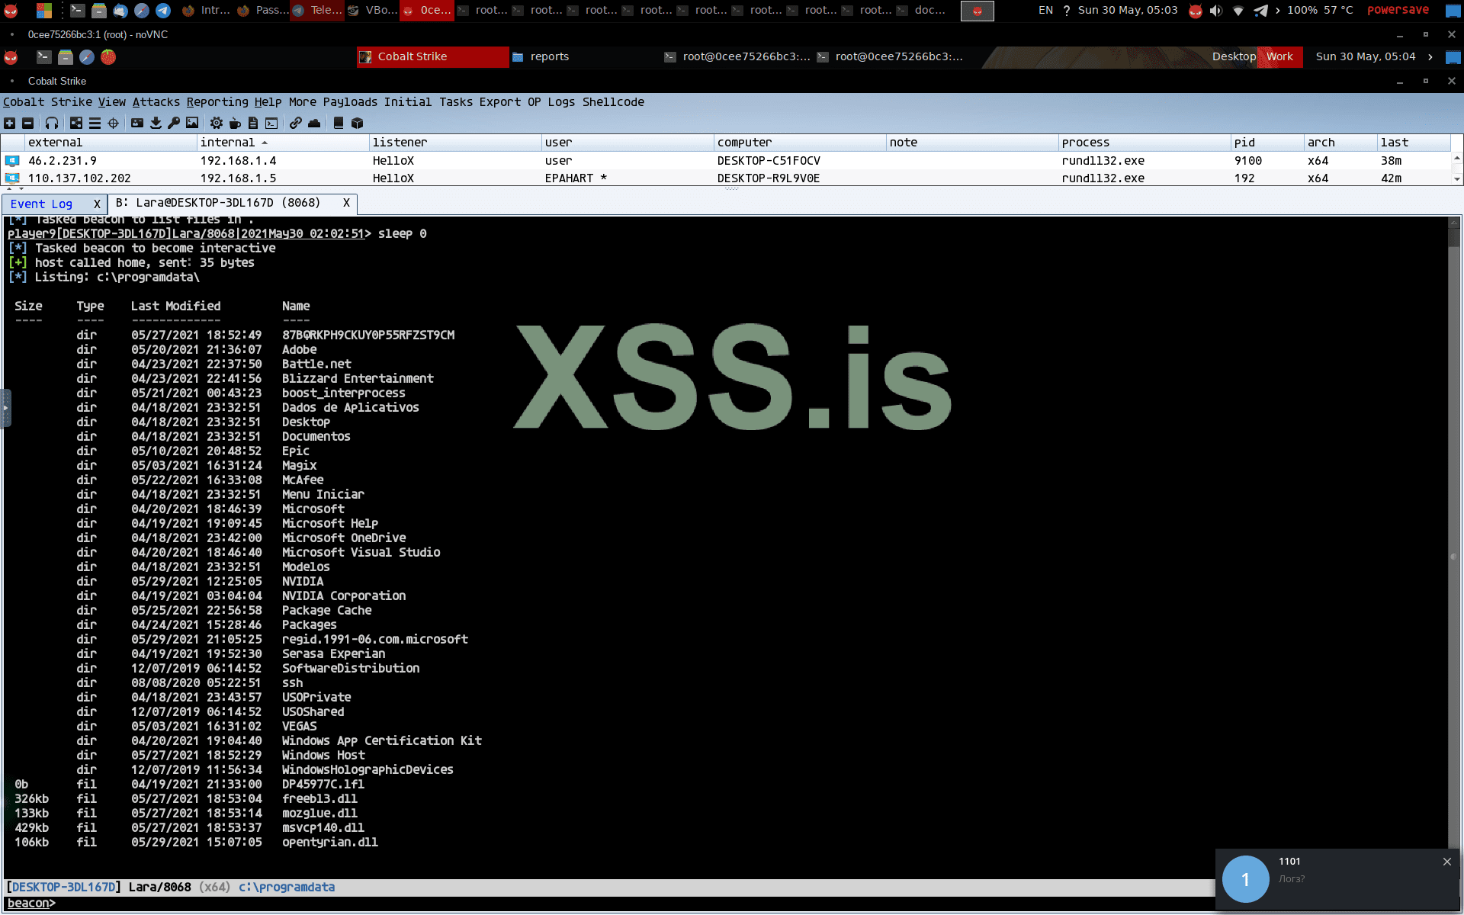This screenshot has height=915, width=1464.
Task: Show targets with the crosshair icon
Action: pyautogui.click(x=113, y=123)
